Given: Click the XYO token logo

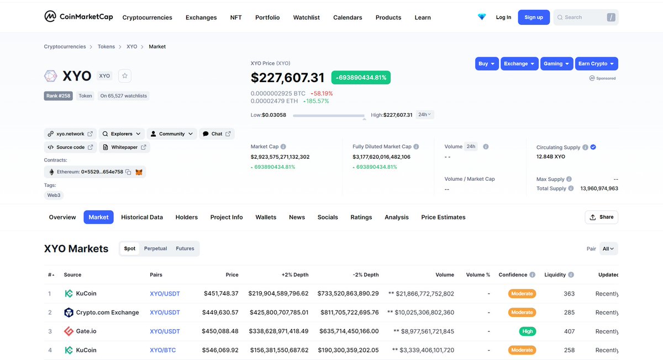Looking at the screenshot, I should [x=50, y=76].
